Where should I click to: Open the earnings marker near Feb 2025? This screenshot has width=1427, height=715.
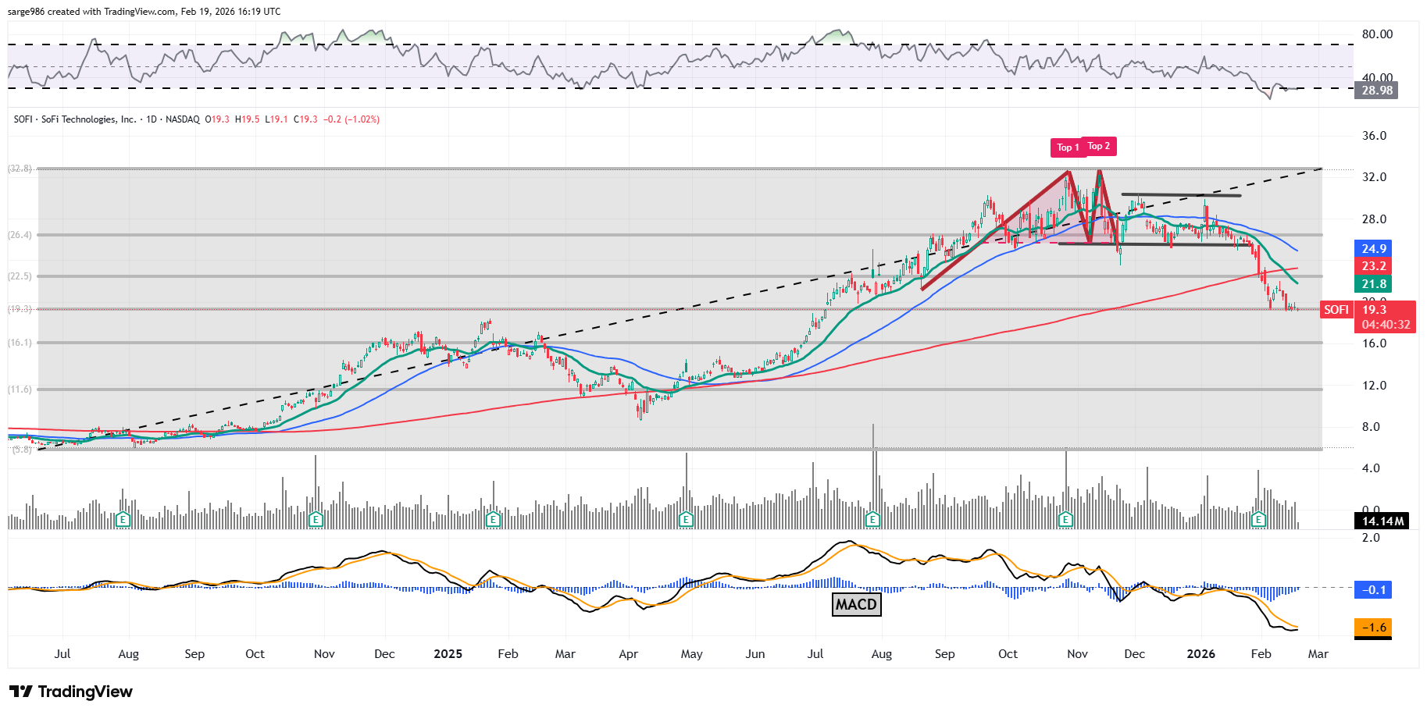coord(493,519)
